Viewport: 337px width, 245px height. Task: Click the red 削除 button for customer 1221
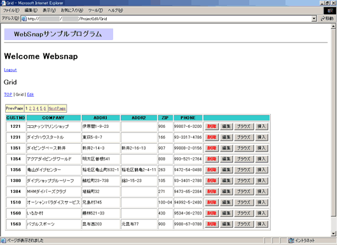tap(212, 127)
